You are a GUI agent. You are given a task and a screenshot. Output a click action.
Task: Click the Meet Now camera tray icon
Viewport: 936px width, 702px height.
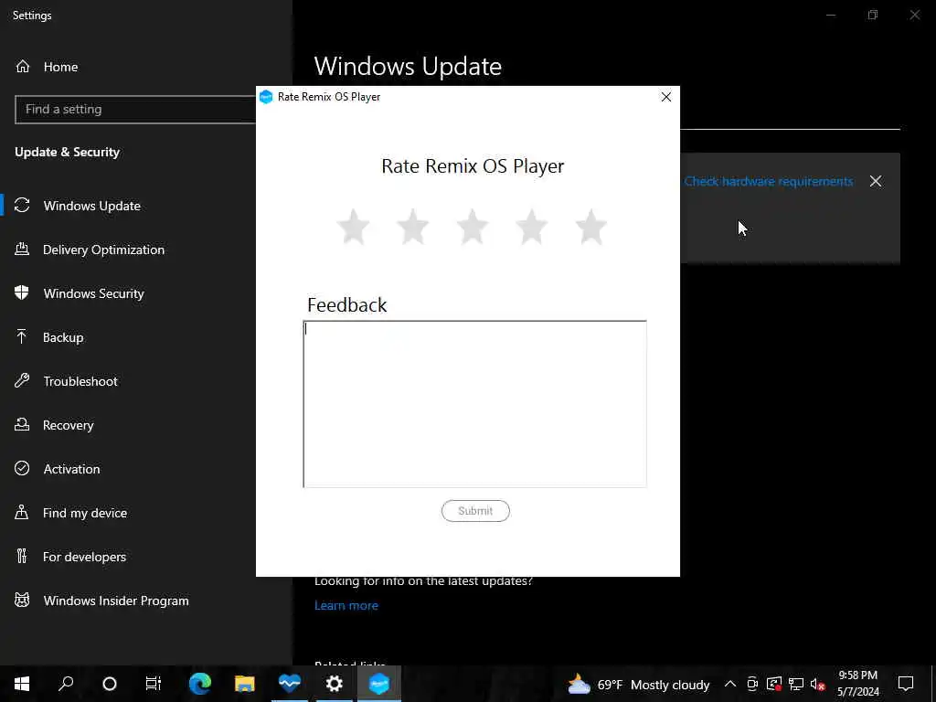752,684
